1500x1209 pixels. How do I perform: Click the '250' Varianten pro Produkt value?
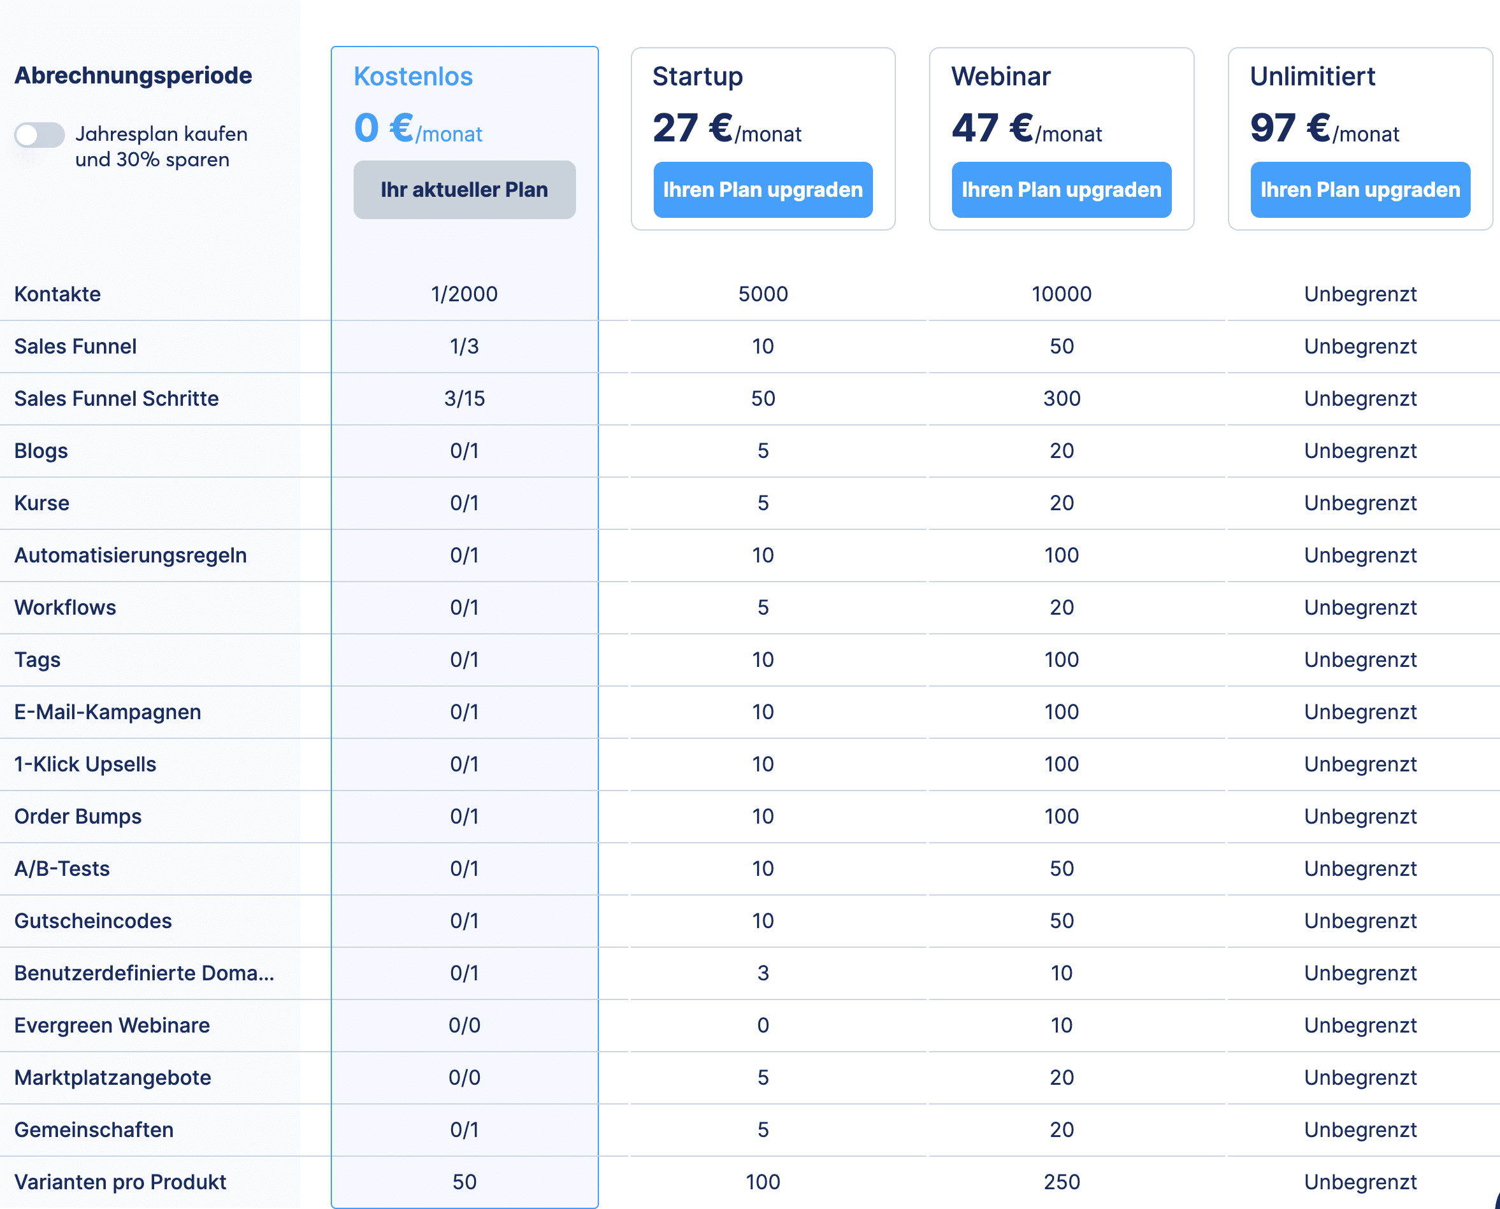[1061, 1182]
